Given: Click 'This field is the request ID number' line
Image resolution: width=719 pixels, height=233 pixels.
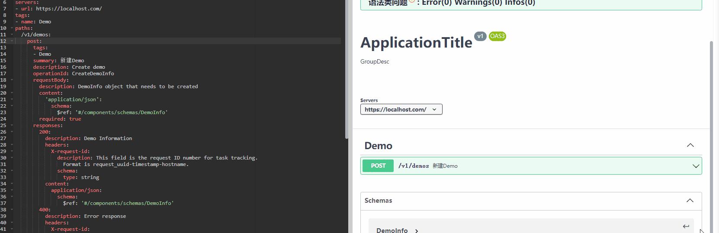Looking at the screenshot, I should 157,158.
